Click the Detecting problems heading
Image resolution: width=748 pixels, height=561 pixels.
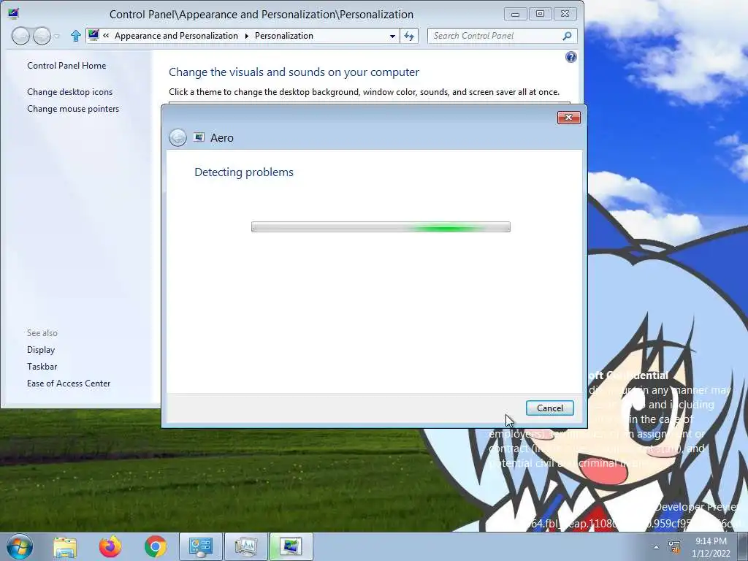point(244,172)
